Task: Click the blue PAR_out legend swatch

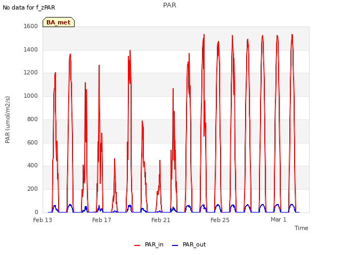Action: [175, 245]
